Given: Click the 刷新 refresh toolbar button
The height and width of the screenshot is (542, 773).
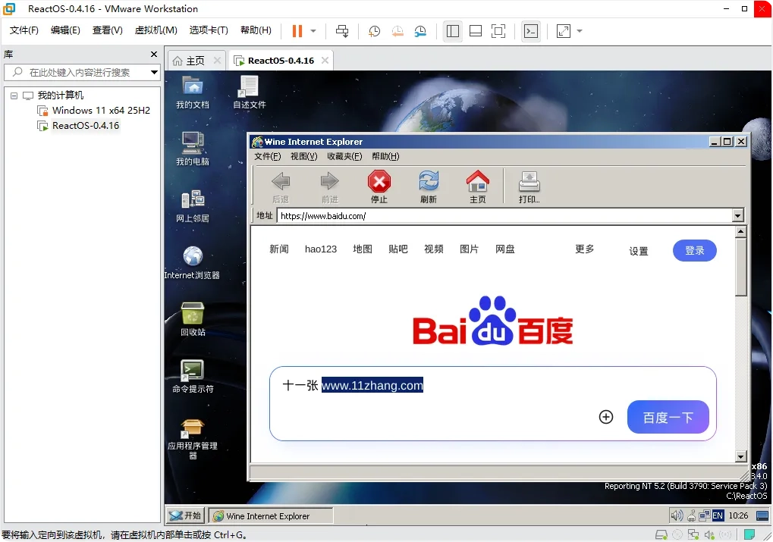Looking at the screenshot, I should pyautogui.click(x=429, y=186).
